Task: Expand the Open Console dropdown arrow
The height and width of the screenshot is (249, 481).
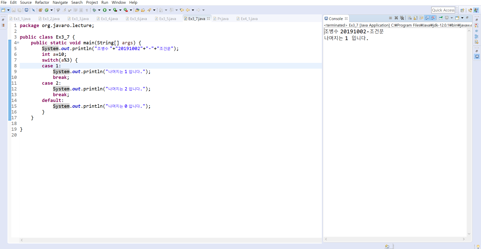Action: coord(462,18)
